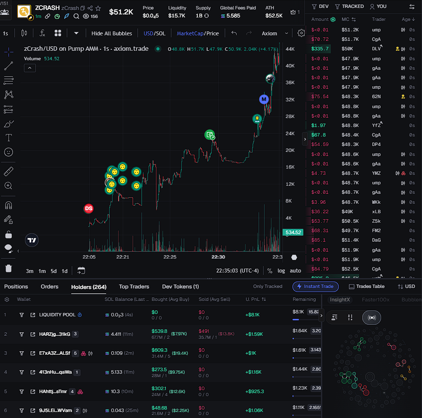Open the Axiom chart source dropdown

275,33
